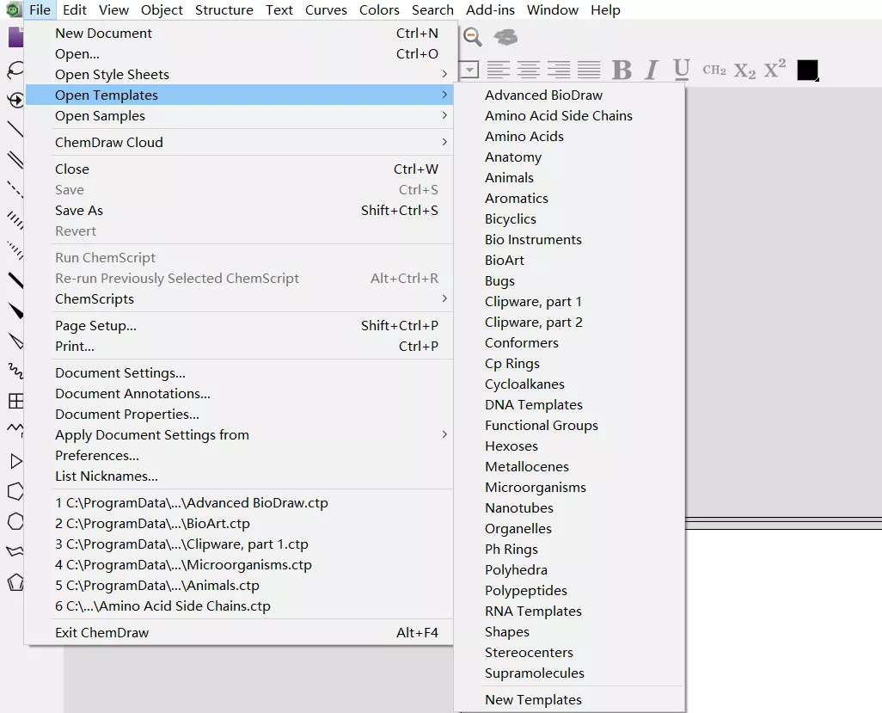Select the Lasso selection tool
The image size is (882, 713).
click(x=15, y=70)
